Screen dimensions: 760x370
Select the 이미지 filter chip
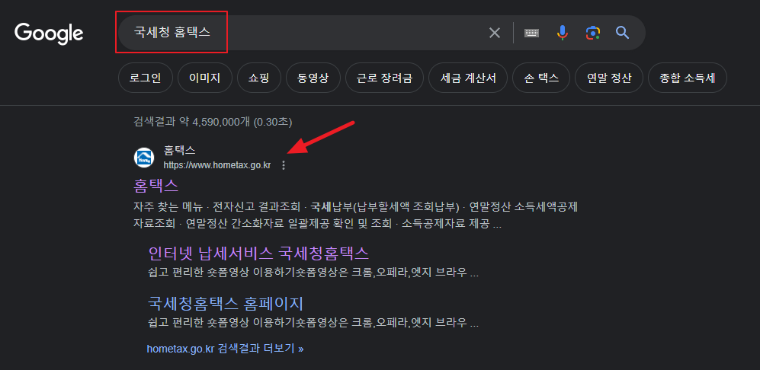click(204, 78)
